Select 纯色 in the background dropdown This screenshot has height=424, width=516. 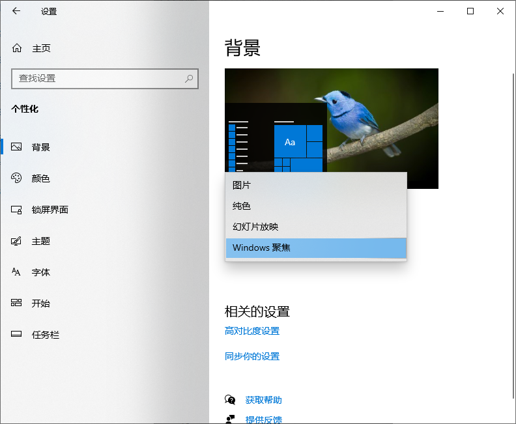pyautogui.click(x=316, y=206)
